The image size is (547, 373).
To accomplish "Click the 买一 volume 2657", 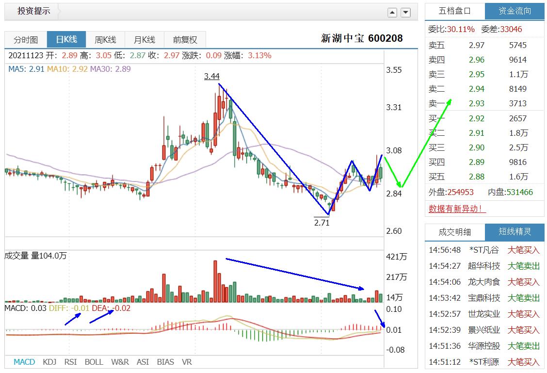I will (518, 118).
